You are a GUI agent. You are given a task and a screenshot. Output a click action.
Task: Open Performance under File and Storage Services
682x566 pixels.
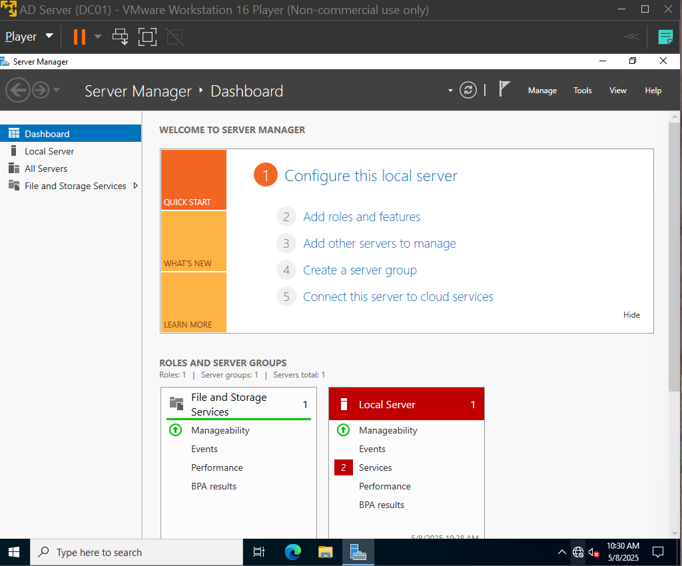217,467
